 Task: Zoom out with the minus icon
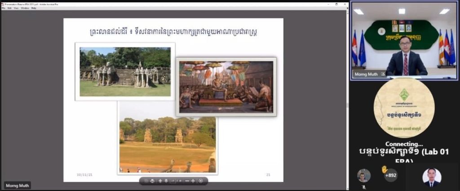tap(187, 181)
